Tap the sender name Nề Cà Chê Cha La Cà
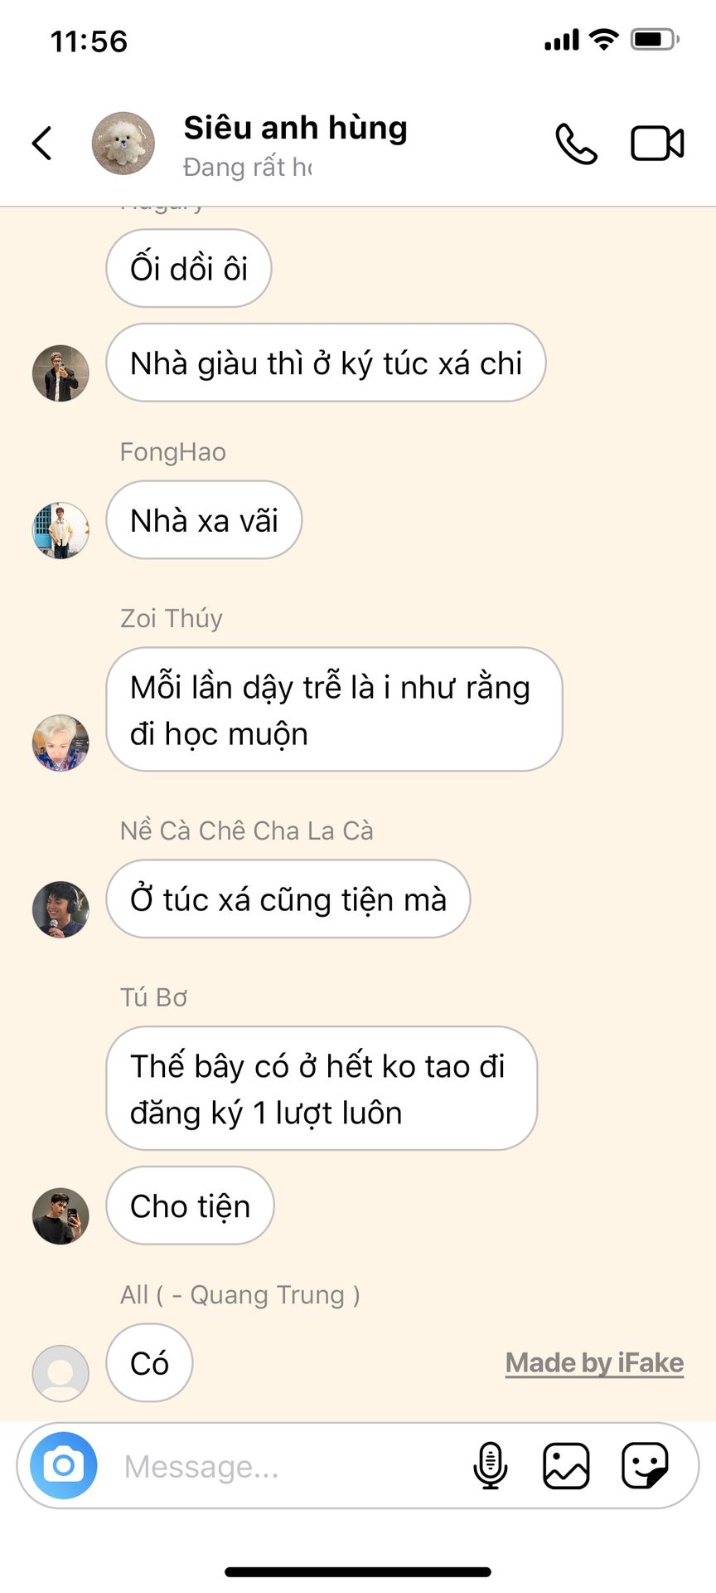This screenshot has height=1593, width=716. point(247,831)
